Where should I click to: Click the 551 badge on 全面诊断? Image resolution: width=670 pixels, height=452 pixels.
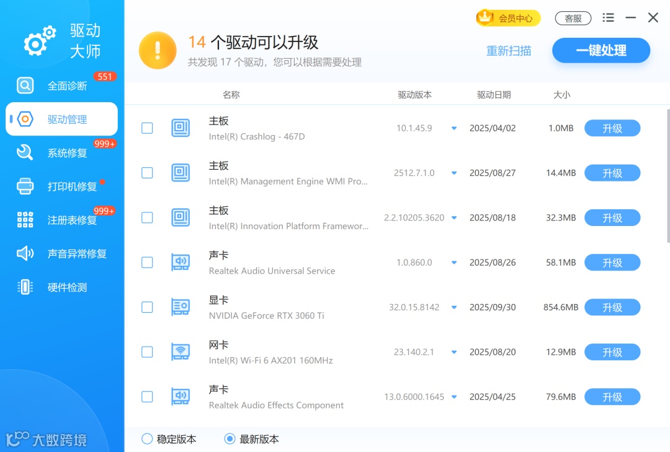click(105, 76)
